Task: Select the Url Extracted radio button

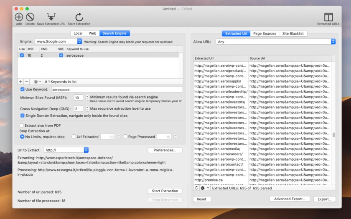Action: (x=74, y=136)
